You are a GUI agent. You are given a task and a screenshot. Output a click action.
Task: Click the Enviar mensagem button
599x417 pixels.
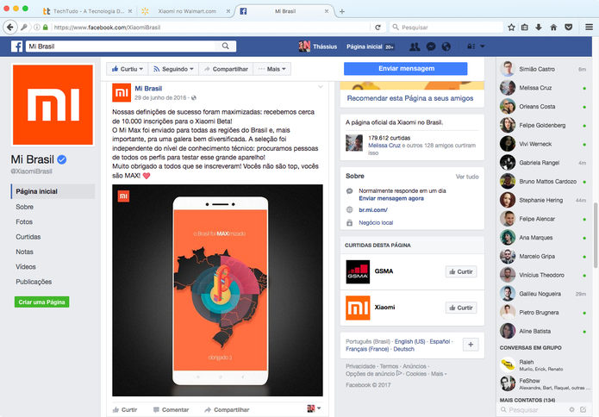pos(406,69)
